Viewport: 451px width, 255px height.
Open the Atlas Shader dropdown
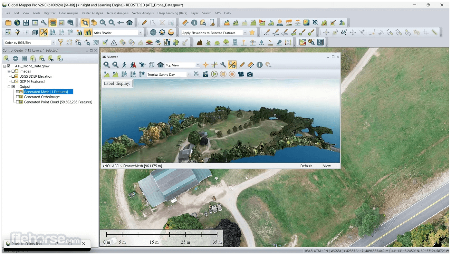140,33
